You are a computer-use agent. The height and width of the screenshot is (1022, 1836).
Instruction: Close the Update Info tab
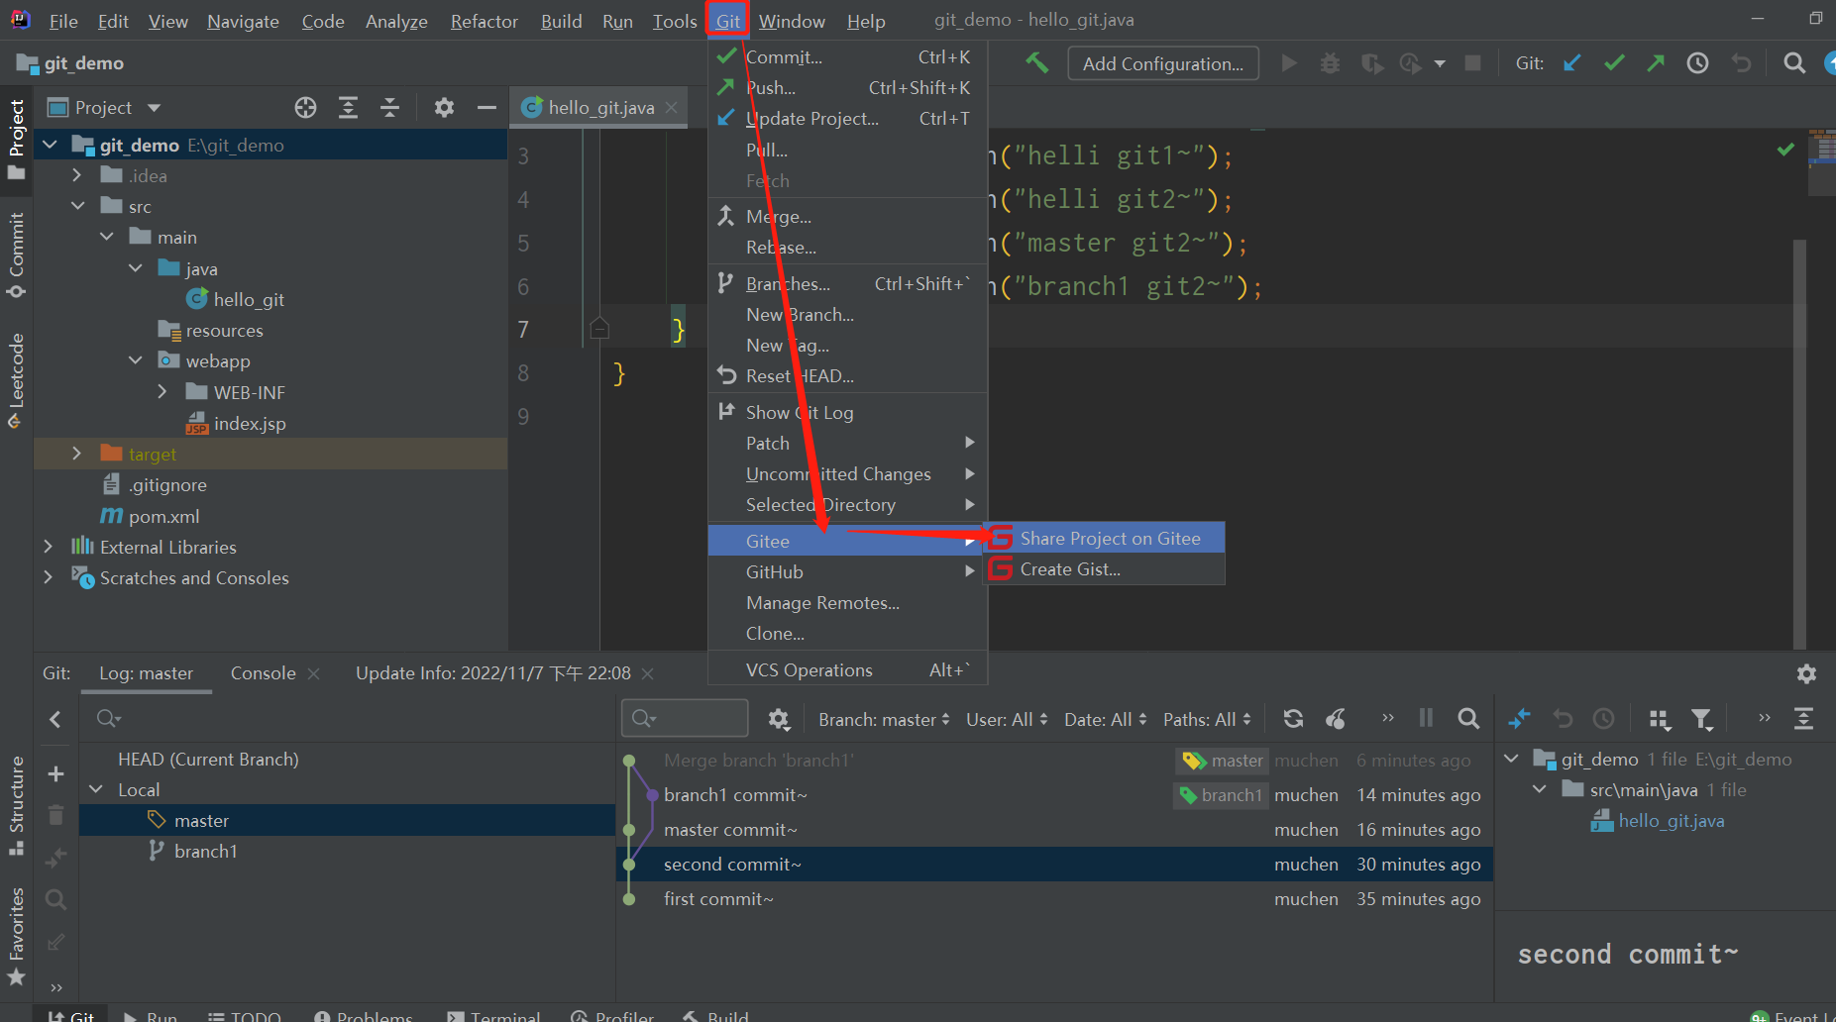click(648, 673)
